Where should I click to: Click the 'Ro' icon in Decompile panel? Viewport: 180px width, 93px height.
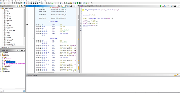(165, 6)
